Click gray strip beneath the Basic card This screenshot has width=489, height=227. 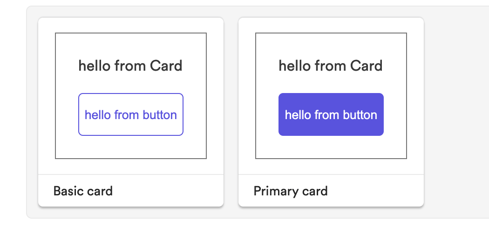tap(130, 212)
